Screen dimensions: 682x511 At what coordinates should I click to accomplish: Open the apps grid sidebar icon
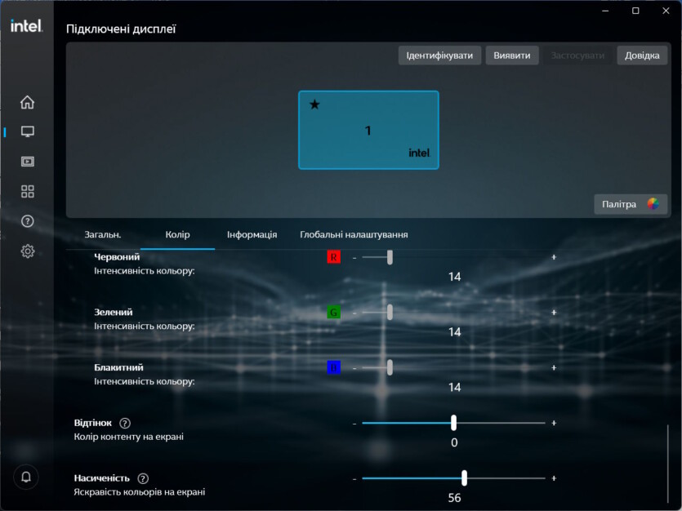point(27,191)
